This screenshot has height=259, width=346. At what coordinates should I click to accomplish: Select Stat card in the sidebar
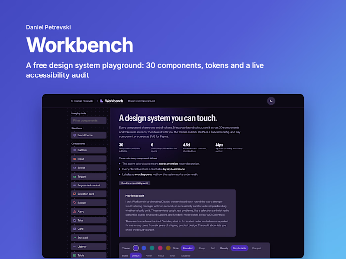pyautogui.click(x=88, y=238)
